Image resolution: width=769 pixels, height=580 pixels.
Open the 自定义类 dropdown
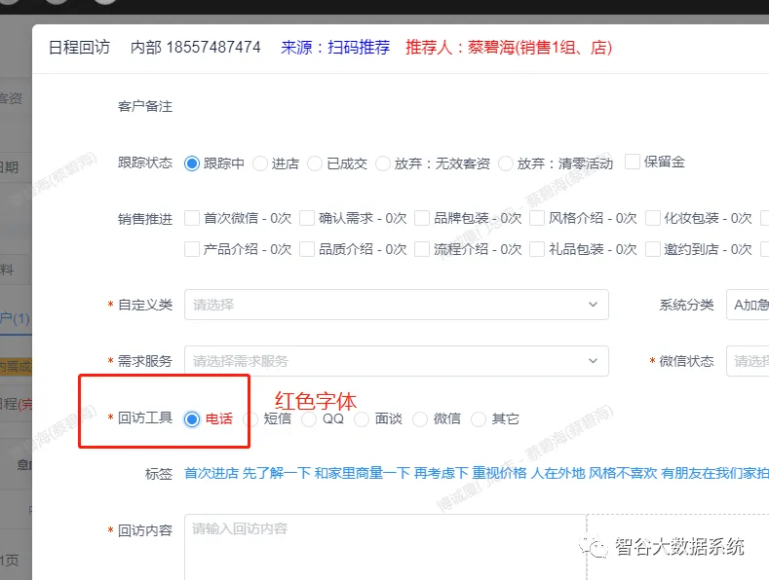pyautogui.click(x=396, y=305)
